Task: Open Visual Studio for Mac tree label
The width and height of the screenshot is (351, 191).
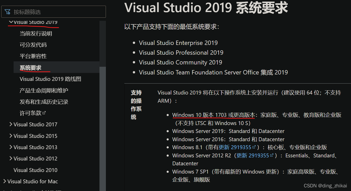Action: tap(33, 181)
